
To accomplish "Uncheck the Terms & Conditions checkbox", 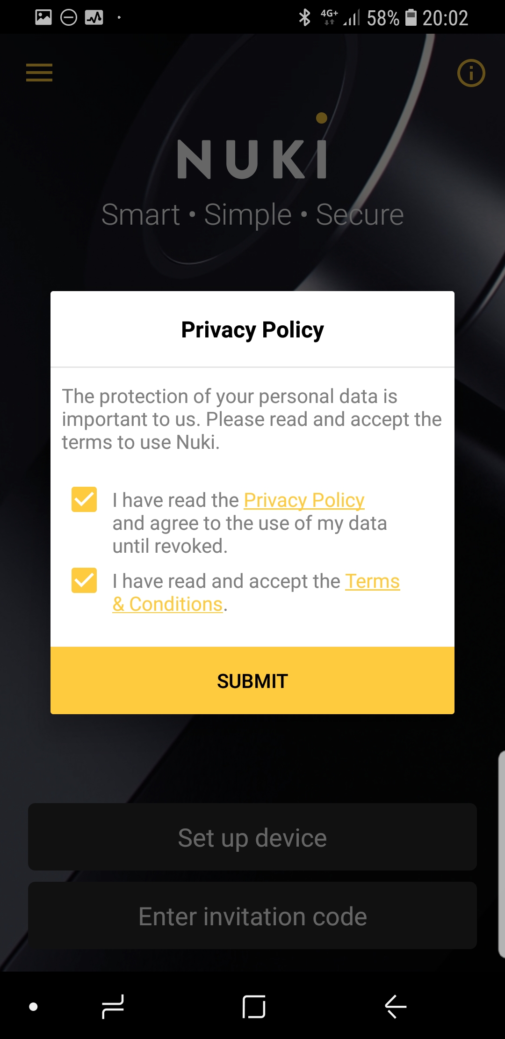I will [x=84, y=580].
